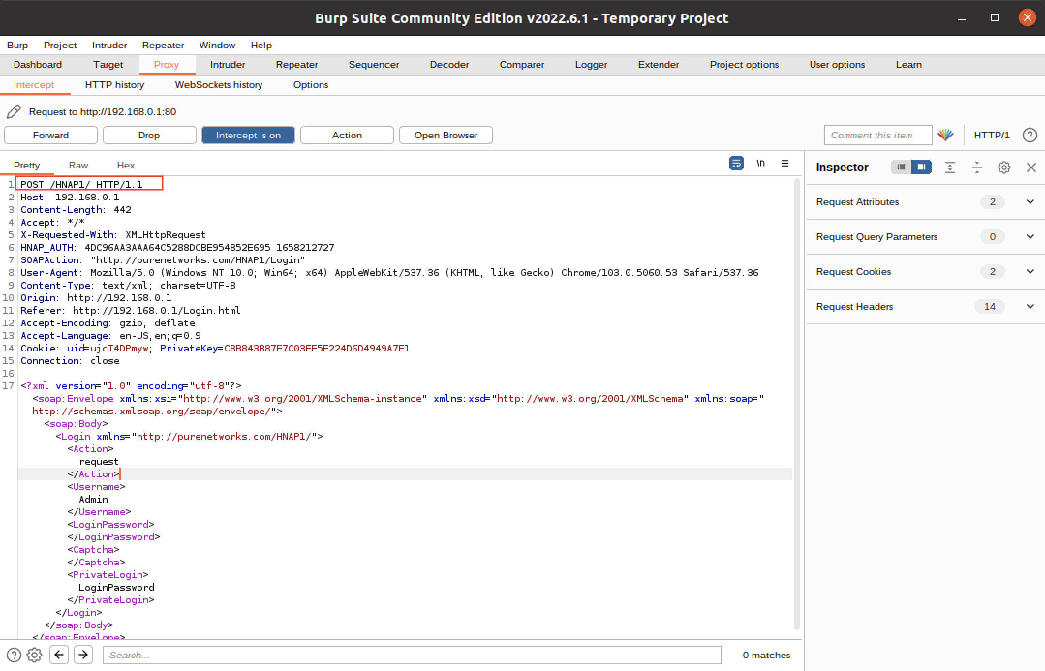Open the Sequencer tab
This screenshot has width=1045, height=671.
coord(374,64)
